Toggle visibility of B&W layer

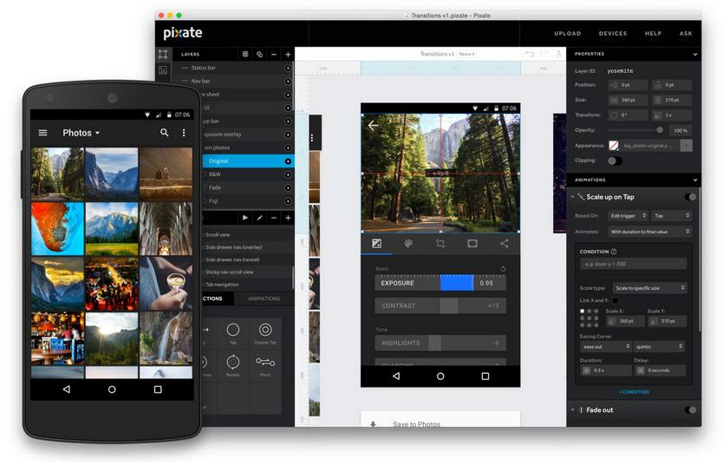tap(288, 175)
